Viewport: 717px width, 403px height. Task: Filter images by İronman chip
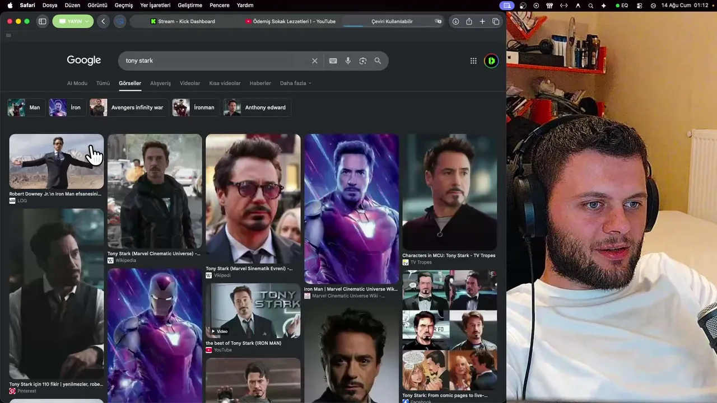click(x=195, y=107)
